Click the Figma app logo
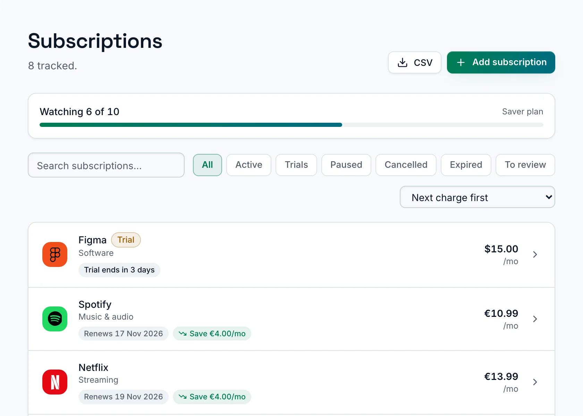The image size is (583, 416). pos(55,254)
